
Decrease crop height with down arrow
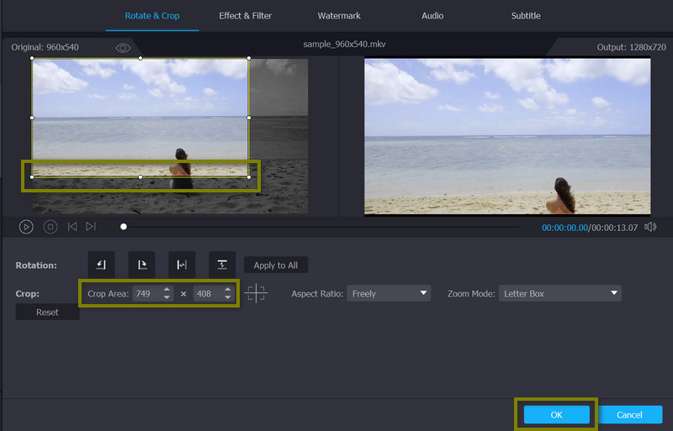pos(228,298)
